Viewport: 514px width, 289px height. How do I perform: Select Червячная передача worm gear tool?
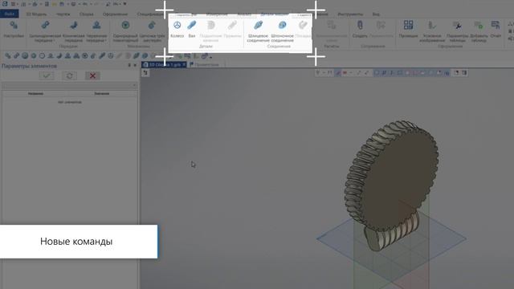click(96, 31)
